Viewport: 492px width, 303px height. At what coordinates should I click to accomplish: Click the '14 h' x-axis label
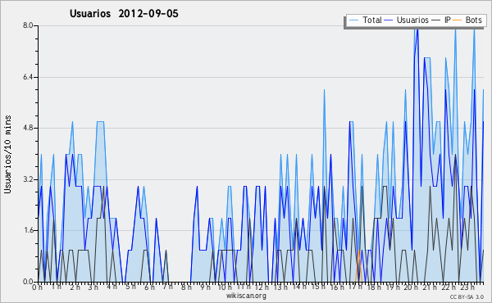[x=299, y=287]
